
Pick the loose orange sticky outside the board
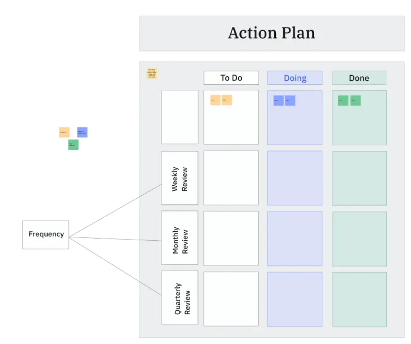(x=64, y=132)
